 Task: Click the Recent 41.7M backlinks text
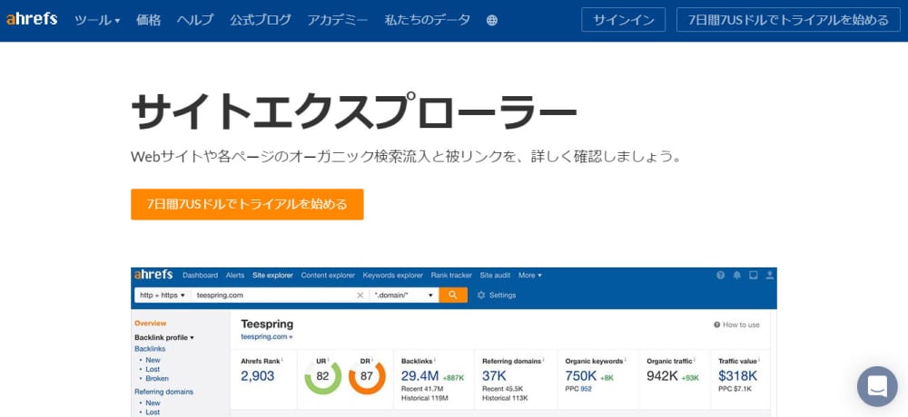coord(422,389)
